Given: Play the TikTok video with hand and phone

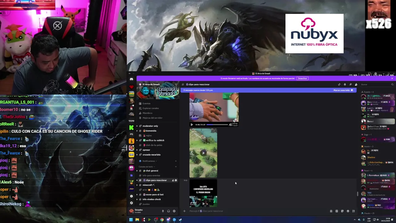Looking at the screenshot, I should point(192,125).
